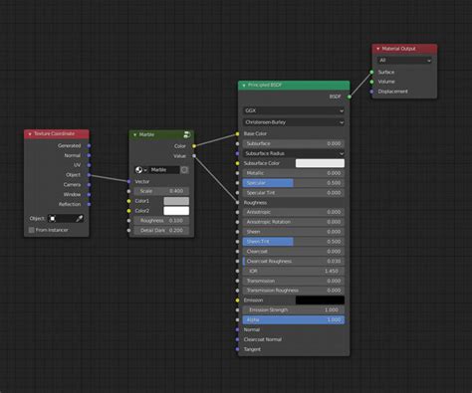Click the Base Color input socket
Image resolution: width=472 pixels, height=393 pixels.
(x=237, y=134)
